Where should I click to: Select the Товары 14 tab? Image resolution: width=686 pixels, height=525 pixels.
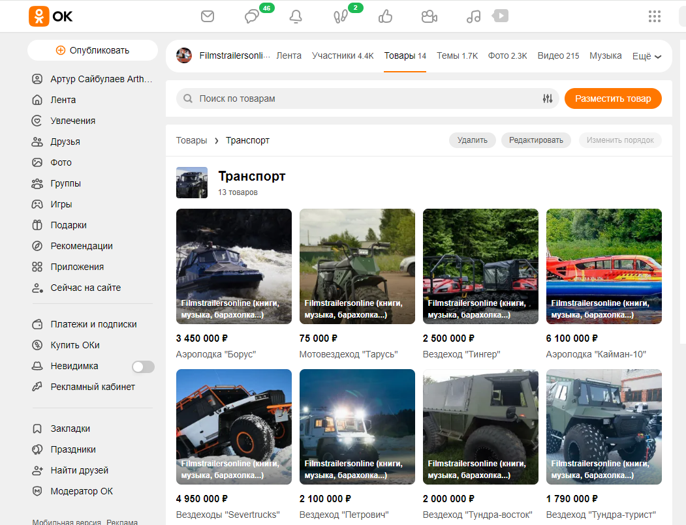coord(405,56)
